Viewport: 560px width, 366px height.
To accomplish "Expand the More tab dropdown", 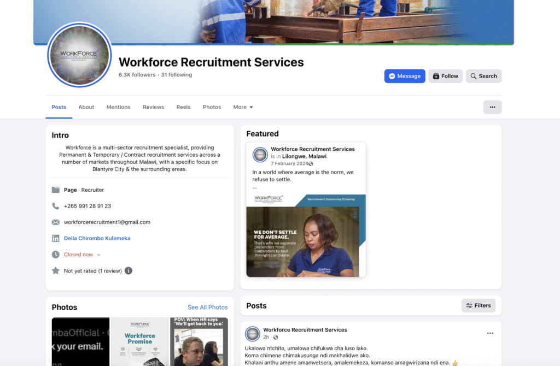I will [243, 107].
